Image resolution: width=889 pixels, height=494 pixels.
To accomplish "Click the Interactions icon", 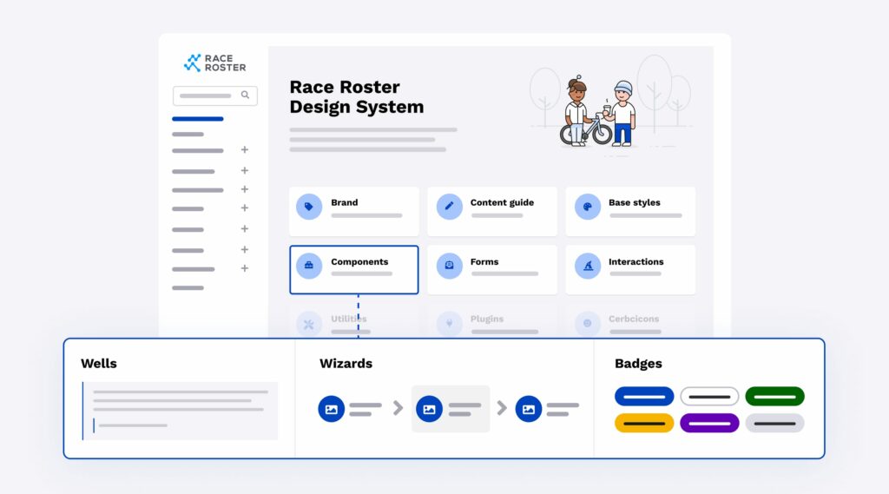I will [587, 266].
